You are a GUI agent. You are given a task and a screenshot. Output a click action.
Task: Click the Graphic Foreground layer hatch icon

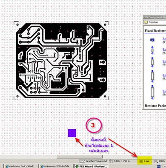83,161
